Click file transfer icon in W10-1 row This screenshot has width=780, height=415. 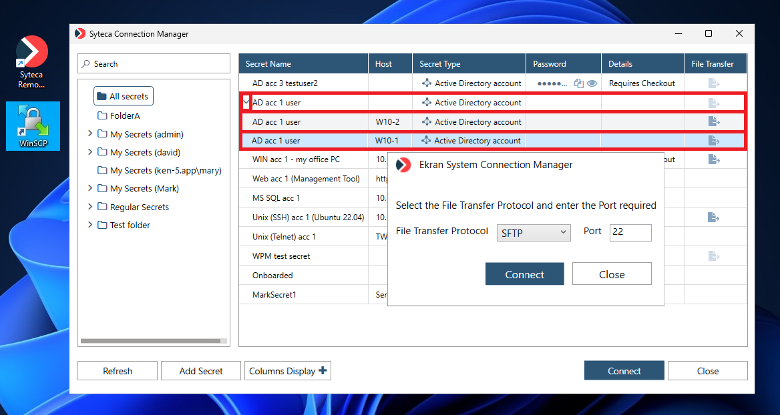713,141
